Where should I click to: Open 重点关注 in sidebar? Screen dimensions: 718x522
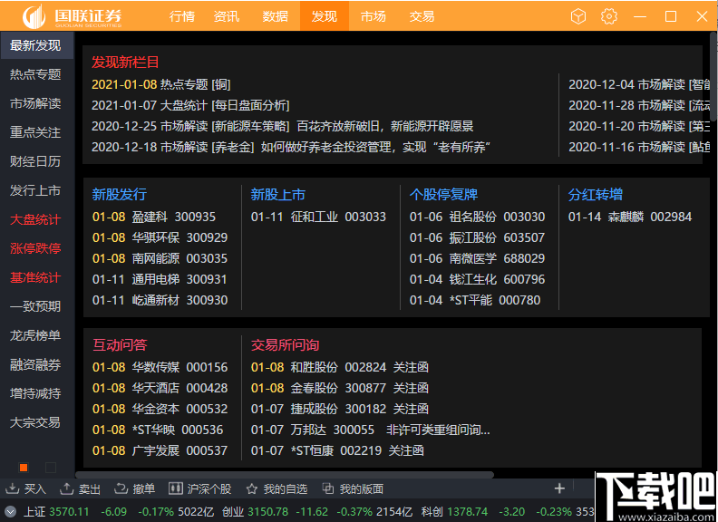click(35, 132)
